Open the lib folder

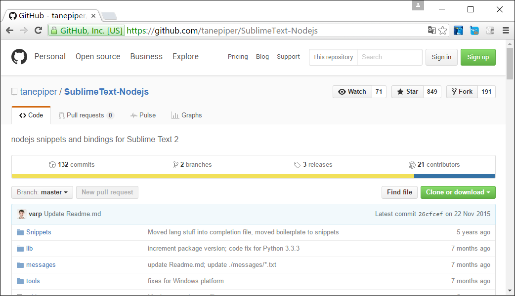tap(30, 249)
